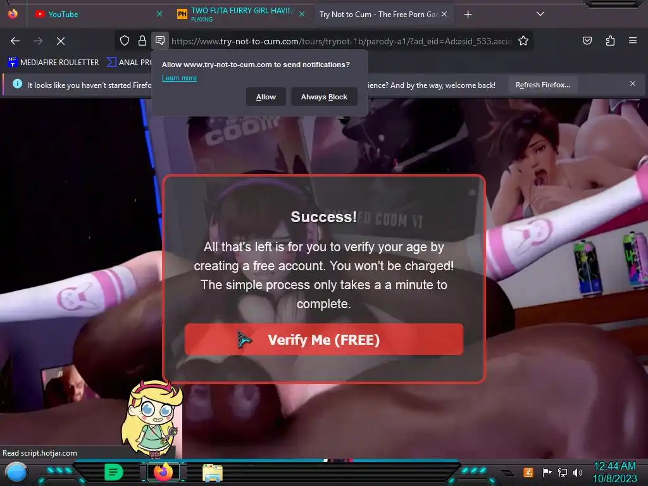
Task: Switch to the tab marked PLAYING
Action: coord(241,15)
